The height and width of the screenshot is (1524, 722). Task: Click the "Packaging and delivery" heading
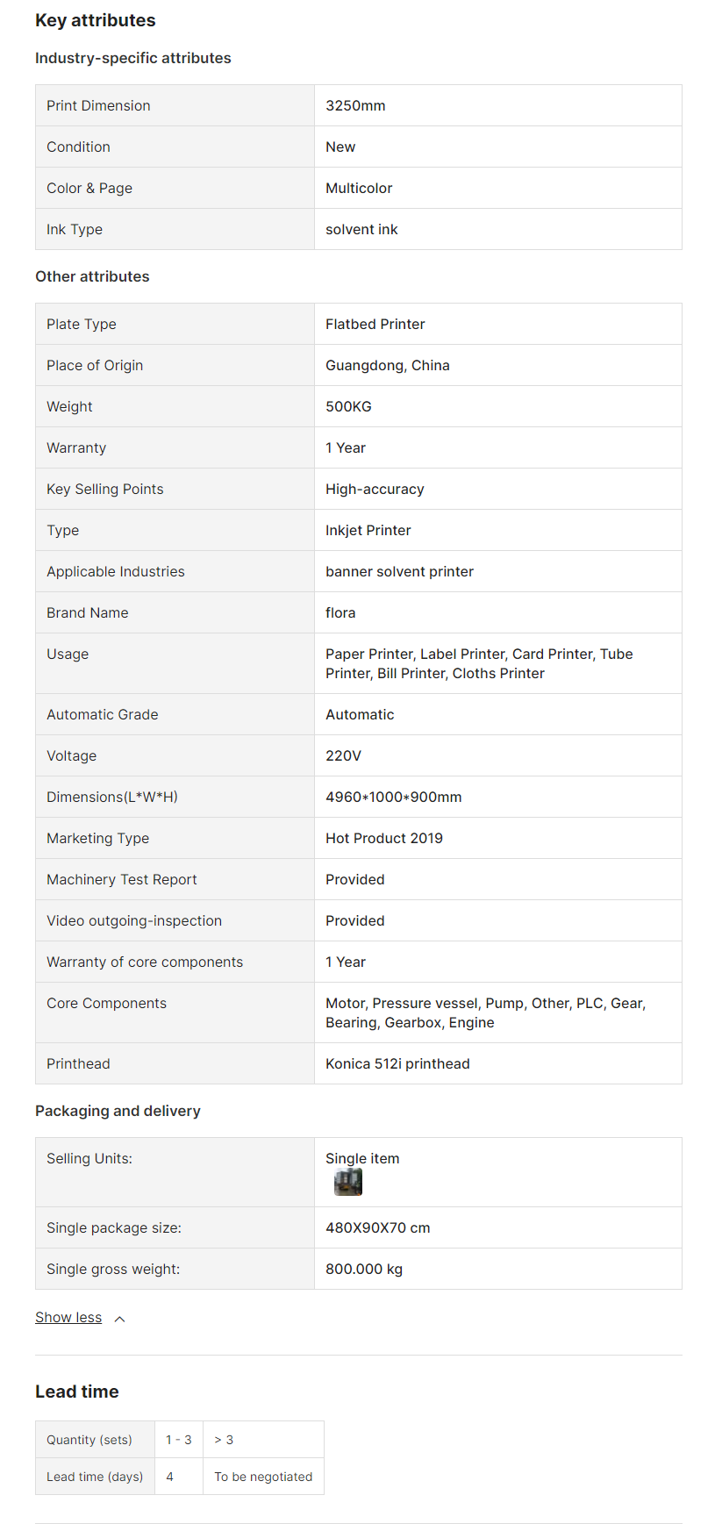(x=118, y=1111)
